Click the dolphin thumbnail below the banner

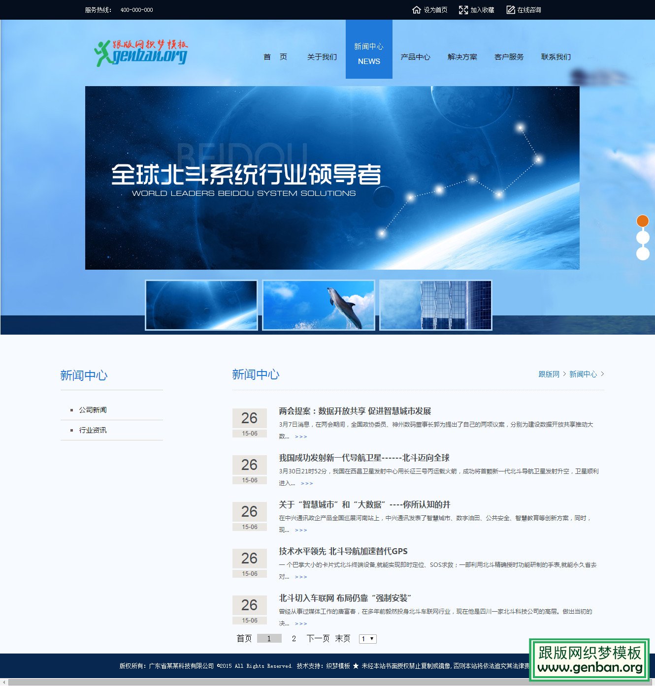(318, 305)
